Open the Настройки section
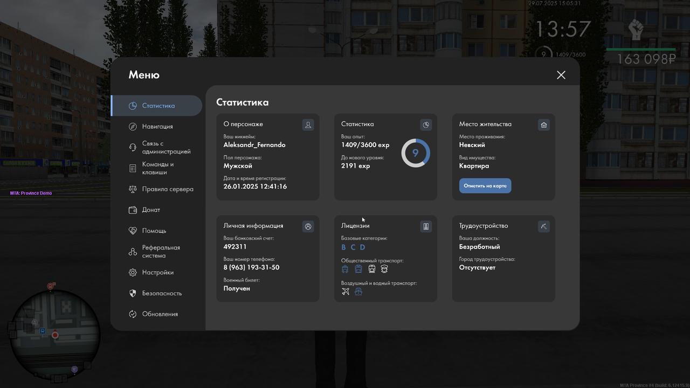 coord(157,273)
